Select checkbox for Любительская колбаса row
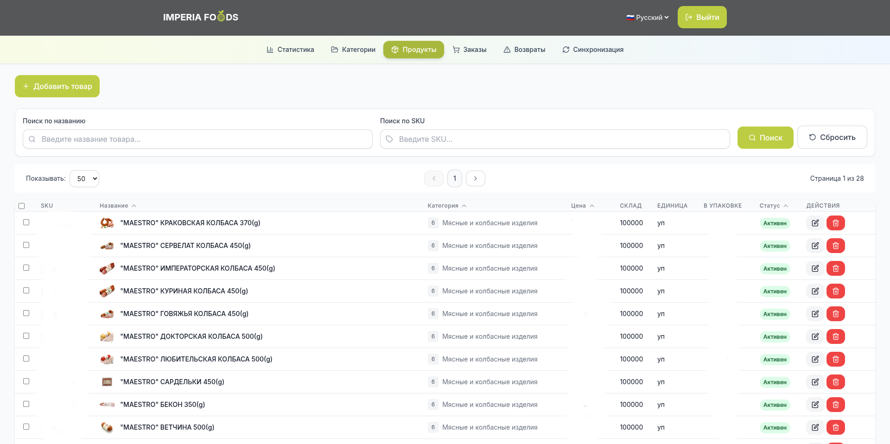The height and width of the screenshot is (444, 890). pos(26,359)
